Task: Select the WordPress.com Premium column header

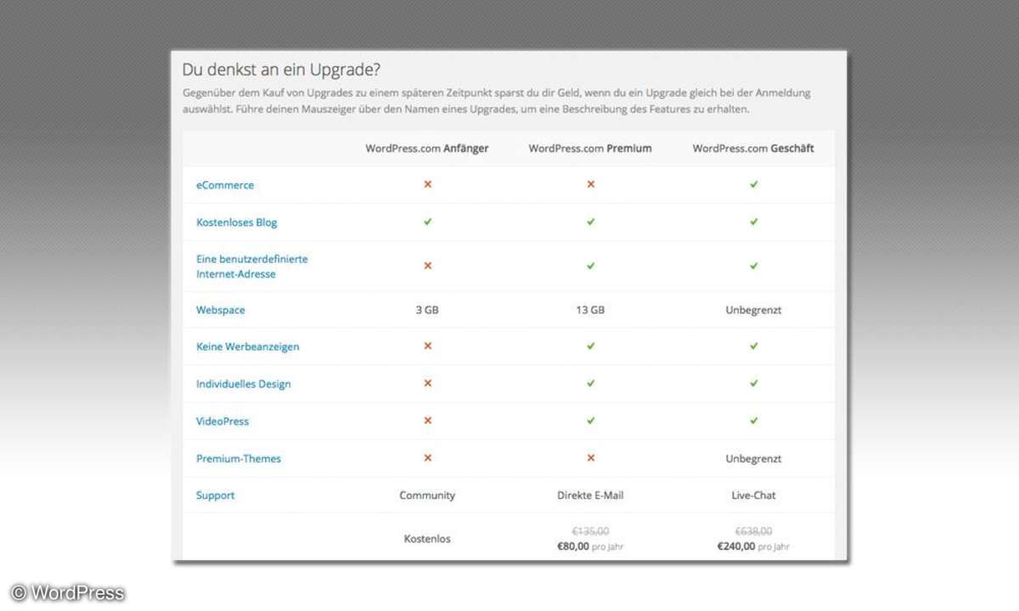Action: (590, 149)
